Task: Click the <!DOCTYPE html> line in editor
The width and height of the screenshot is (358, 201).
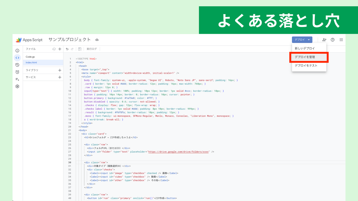Action: pos(86,59)
